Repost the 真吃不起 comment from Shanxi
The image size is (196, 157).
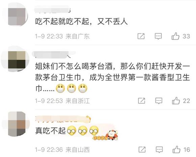pyautogui.click(x=142, y=150)
